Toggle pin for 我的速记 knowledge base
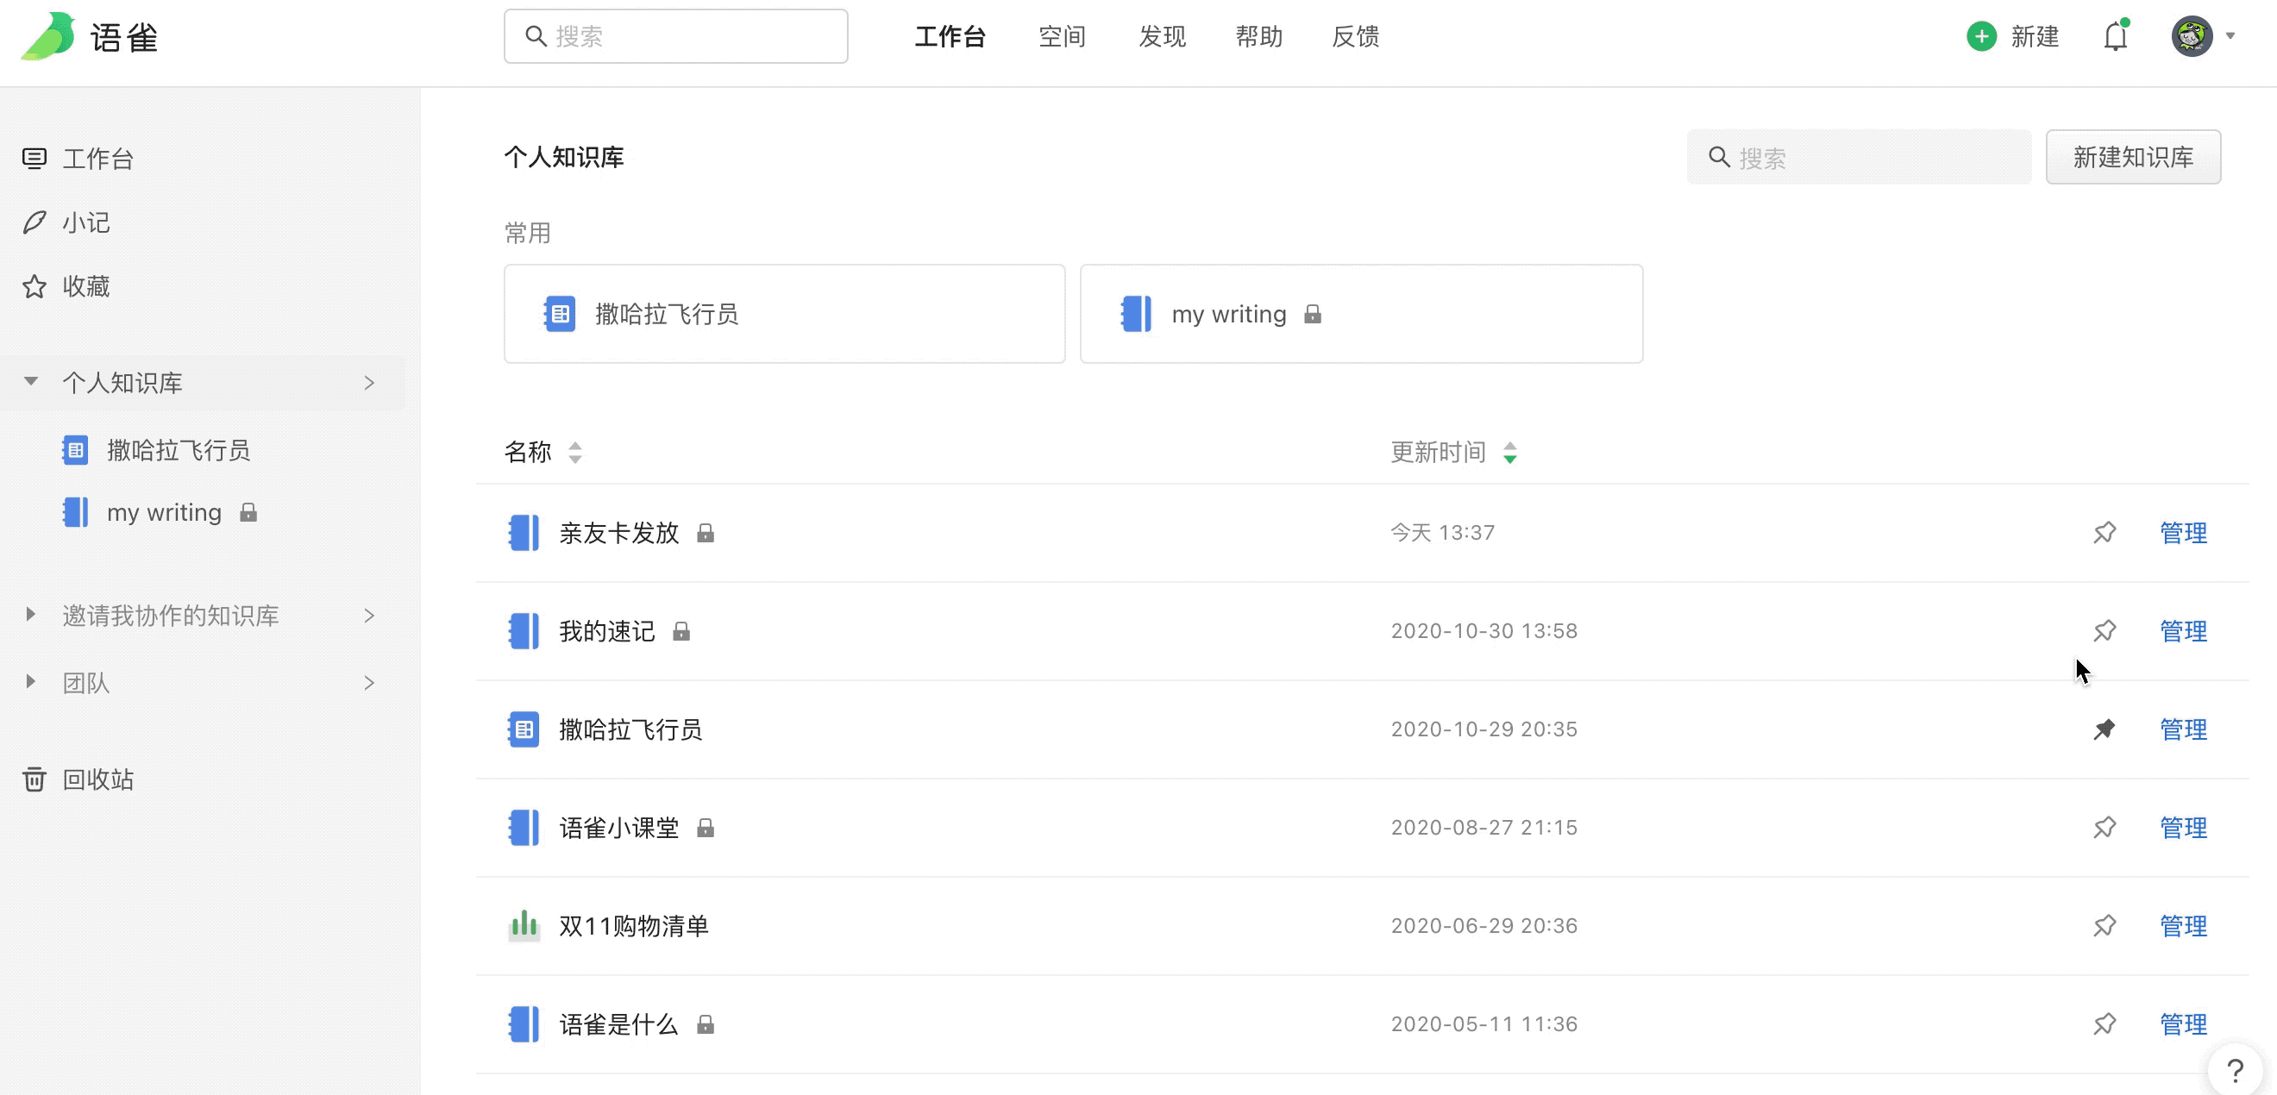 pos(2104,630)
